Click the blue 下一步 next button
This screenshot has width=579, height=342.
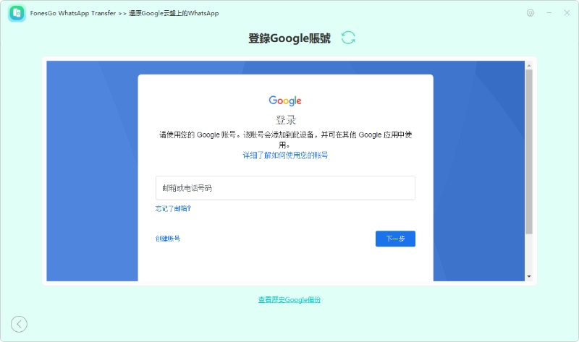[x=395, y=239]
